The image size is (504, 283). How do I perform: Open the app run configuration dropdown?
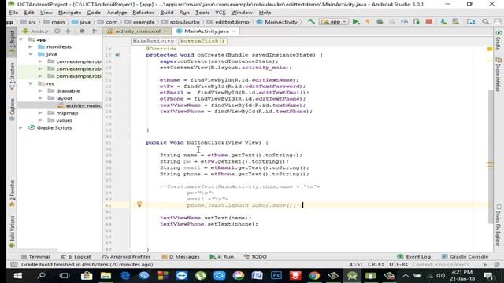334,22
